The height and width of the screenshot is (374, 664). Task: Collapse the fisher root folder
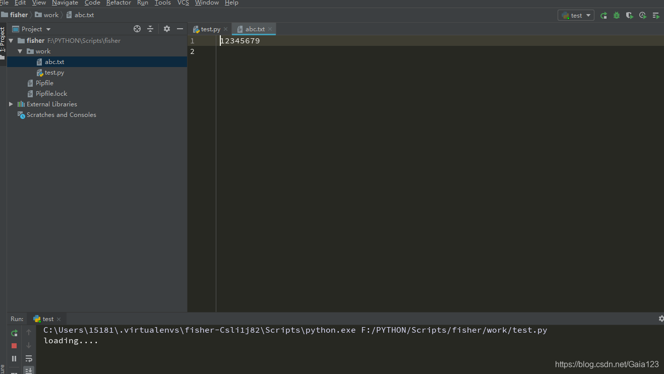tap(11, 41)
